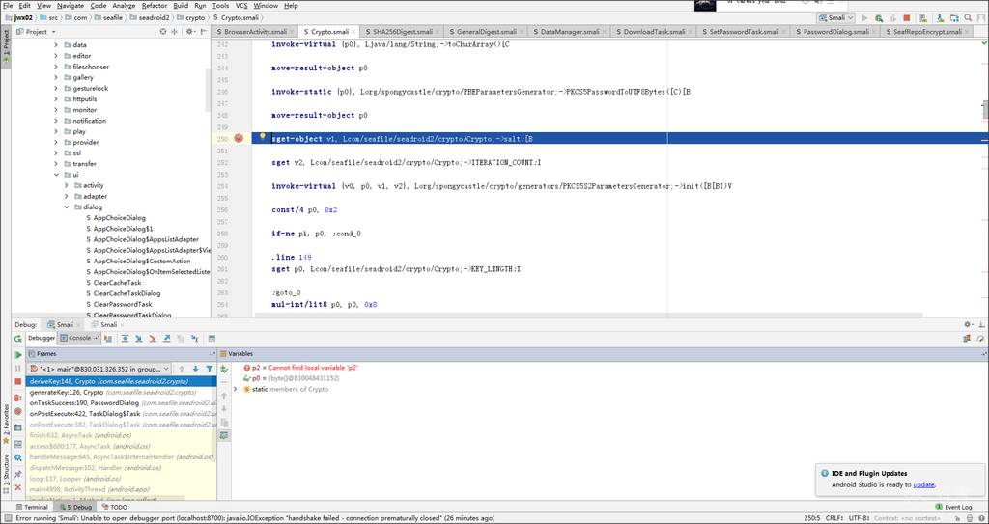The height and width of the screenshot is (524, 989).
Task: Click the top toolbar Stop icon
Action: (906, 17)
